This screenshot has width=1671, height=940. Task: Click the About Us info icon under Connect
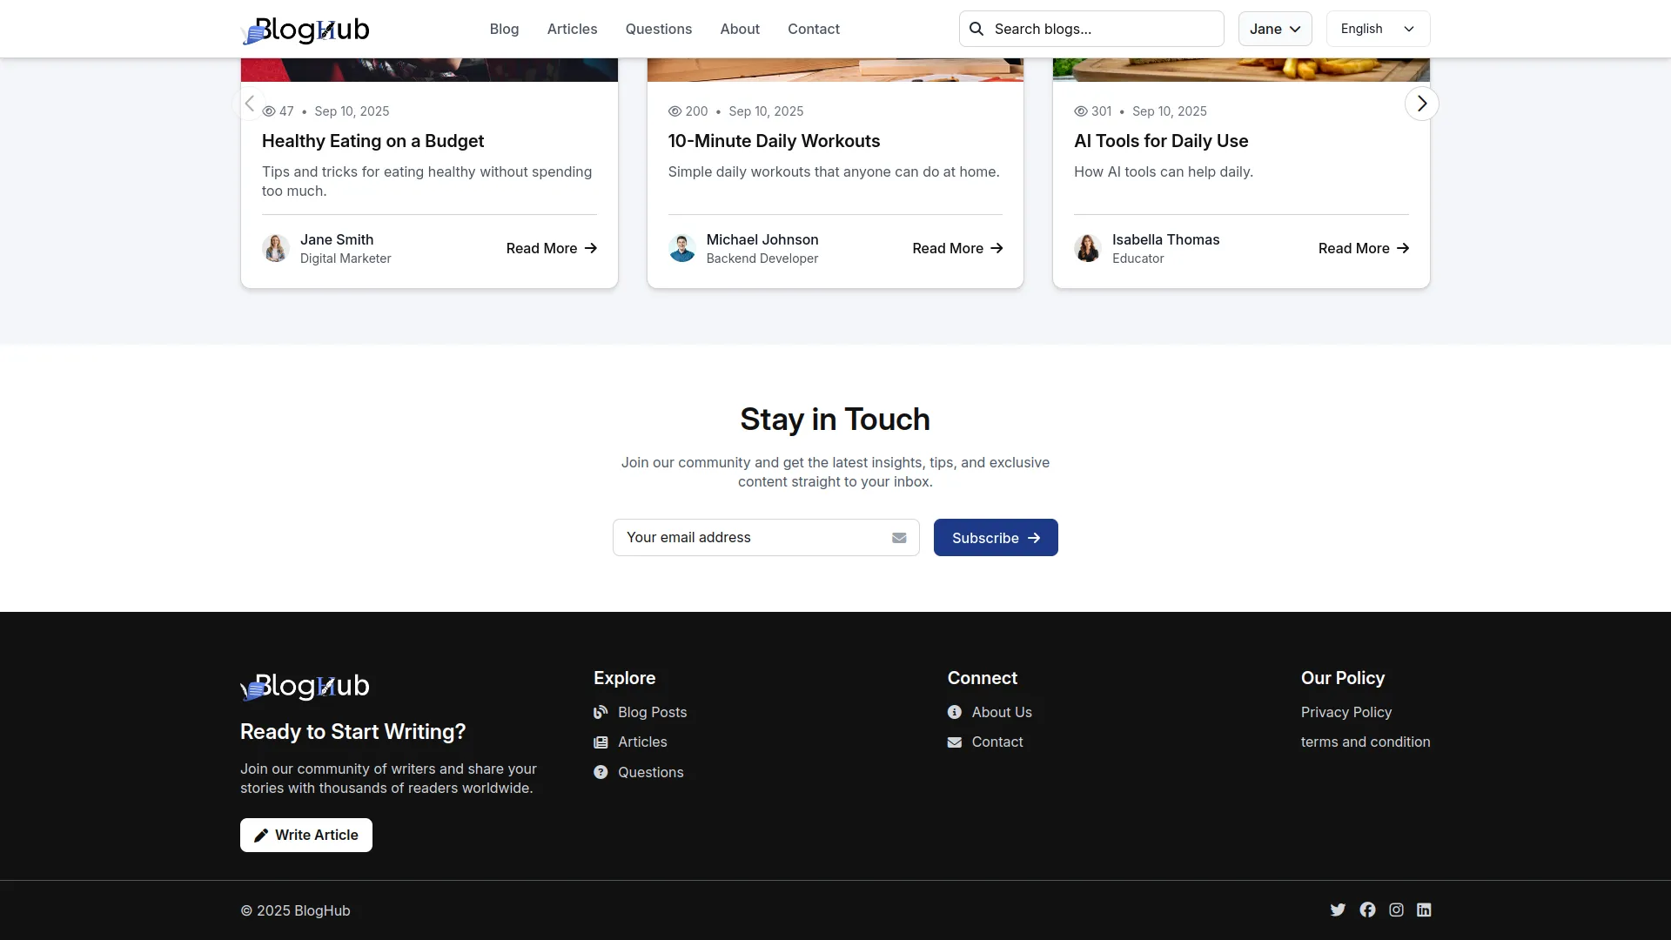coord(954,712)
